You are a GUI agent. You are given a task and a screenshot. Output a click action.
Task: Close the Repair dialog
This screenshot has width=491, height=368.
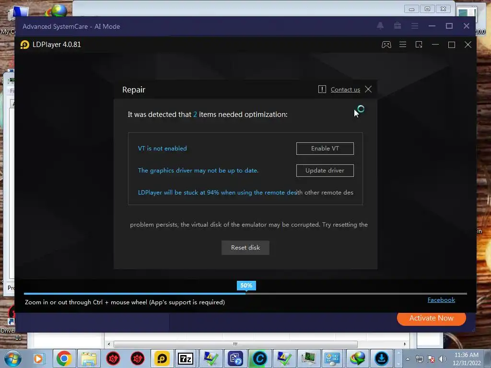pos(368,89)
